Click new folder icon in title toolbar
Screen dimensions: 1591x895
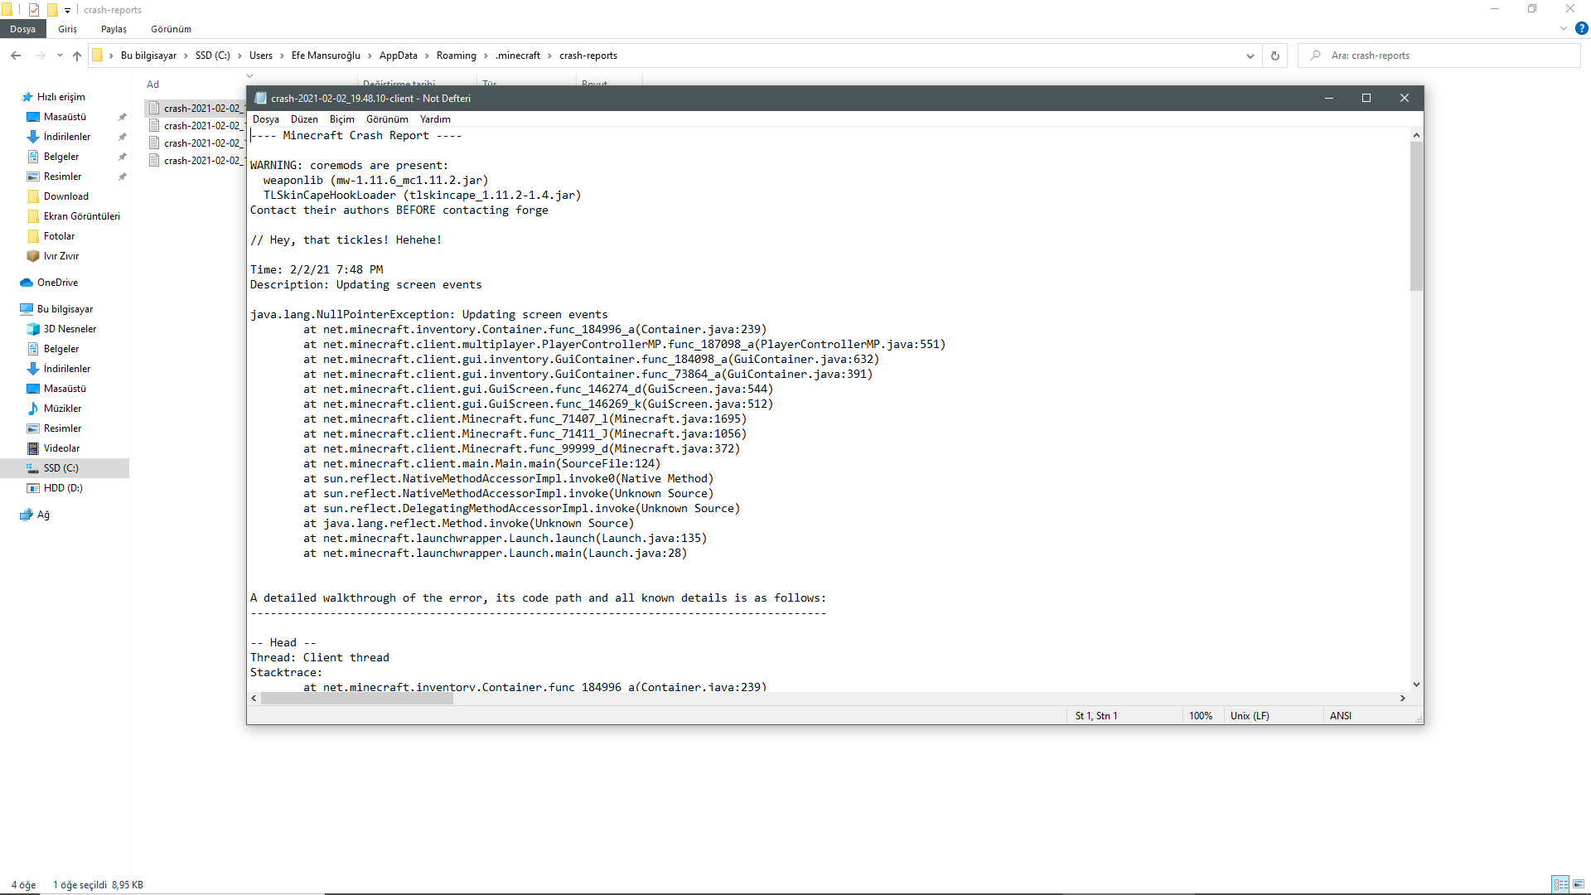point(52,10)
